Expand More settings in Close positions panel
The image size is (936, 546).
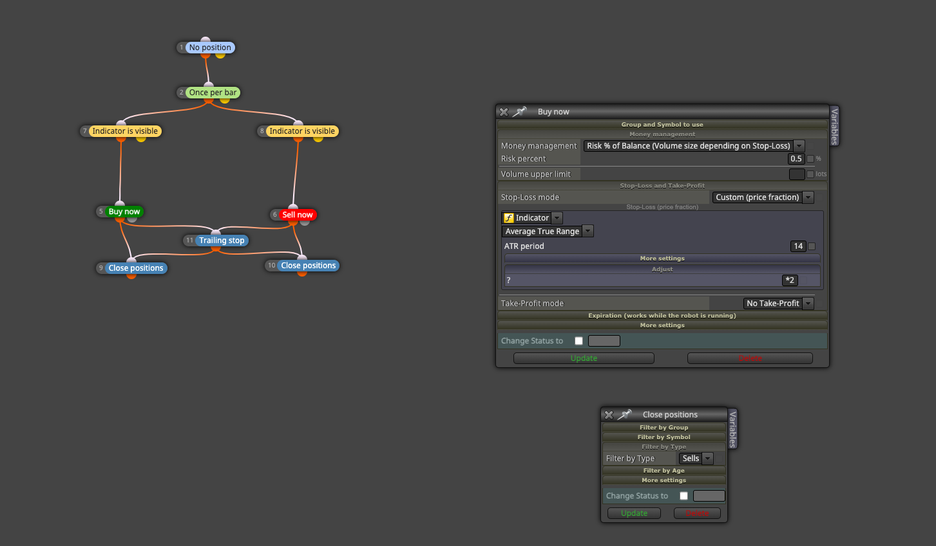click(664, 480)
